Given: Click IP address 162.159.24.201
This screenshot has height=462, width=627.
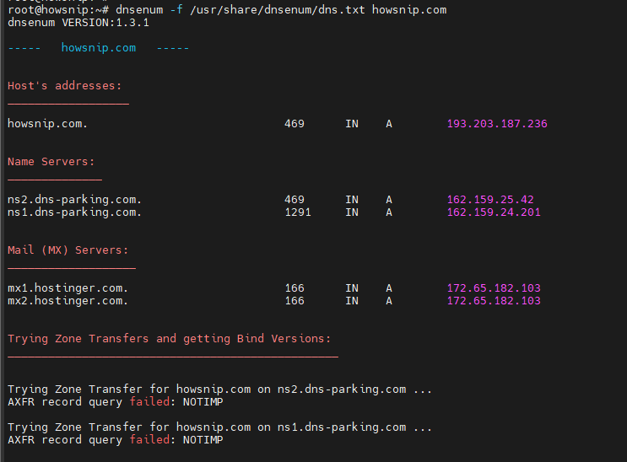Looking at the screenshot, I should (494, 212).
